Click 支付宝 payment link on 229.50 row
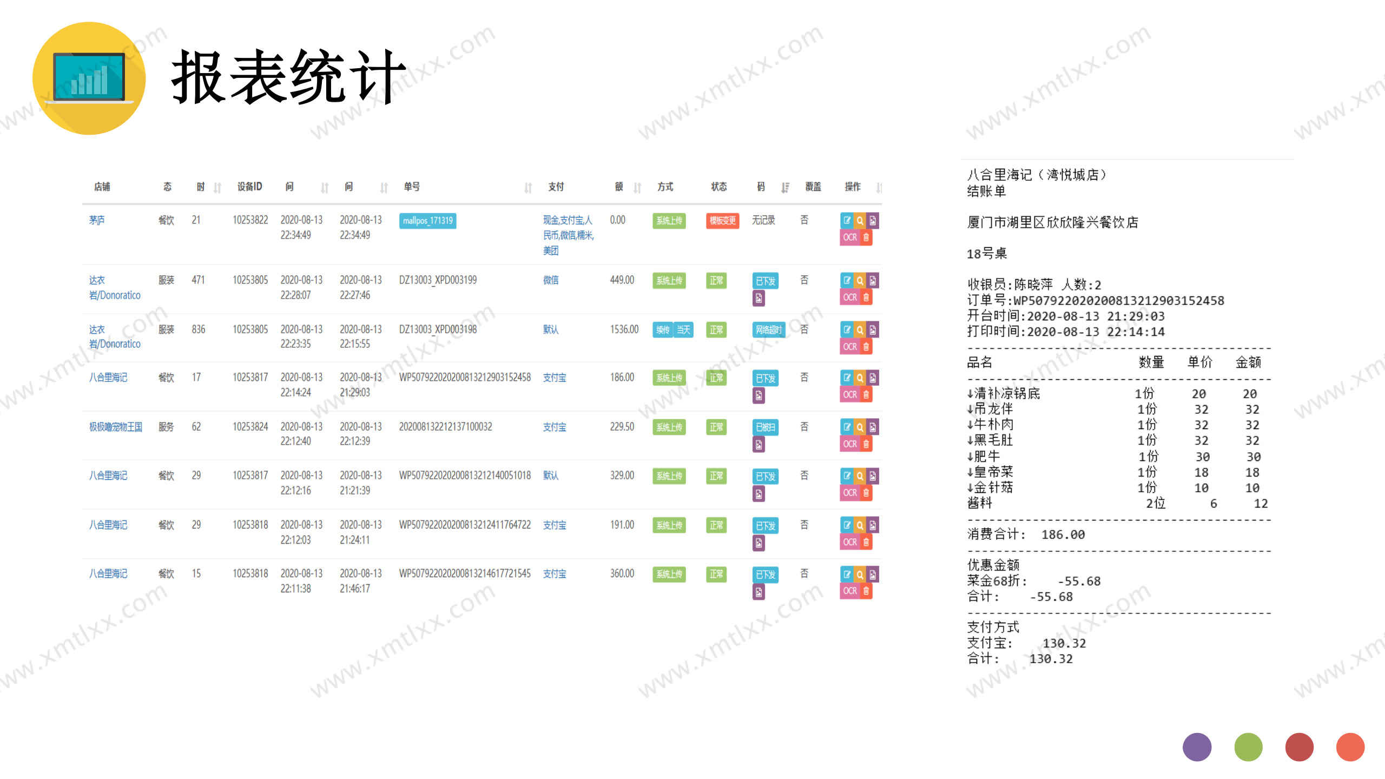This screenshot has height=779, width=1385. (555, 427)
